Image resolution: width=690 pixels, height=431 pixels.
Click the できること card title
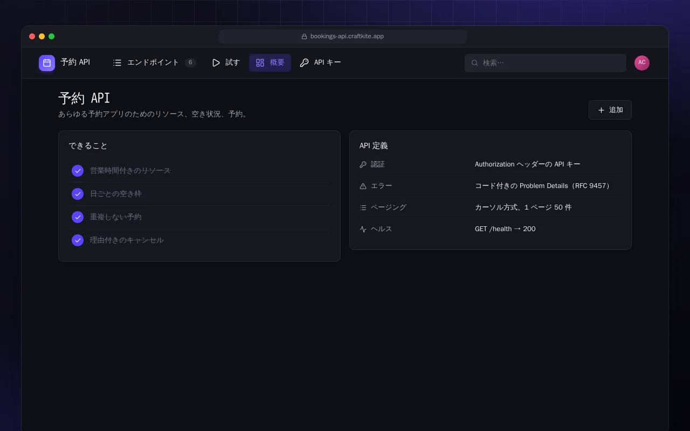(88, 146)
